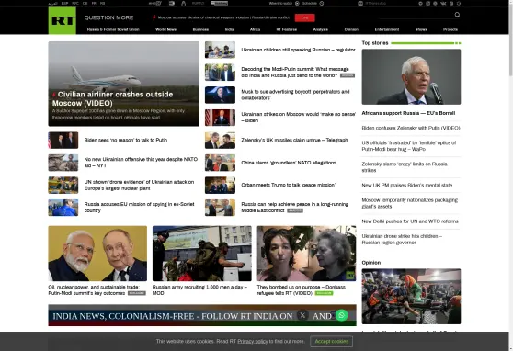Click the red LIVE button
Image resolution: width=513 pixels, height=351 pixels.
click(x=304, y=17)
